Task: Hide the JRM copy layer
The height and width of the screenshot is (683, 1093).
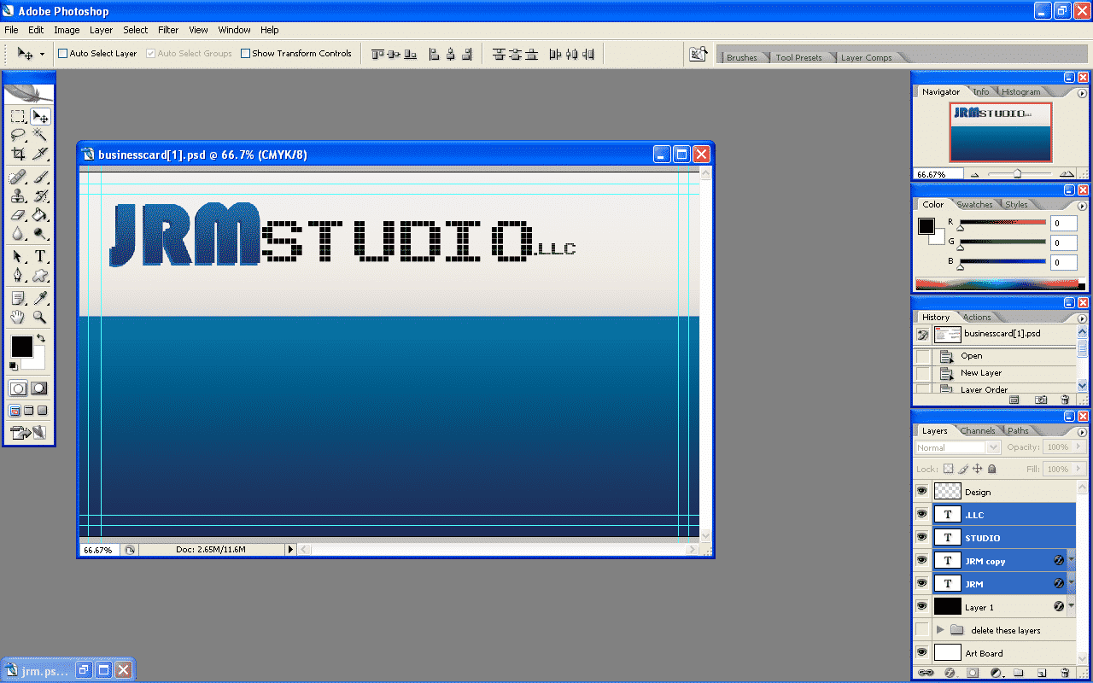Action: (x=921, y=560)
